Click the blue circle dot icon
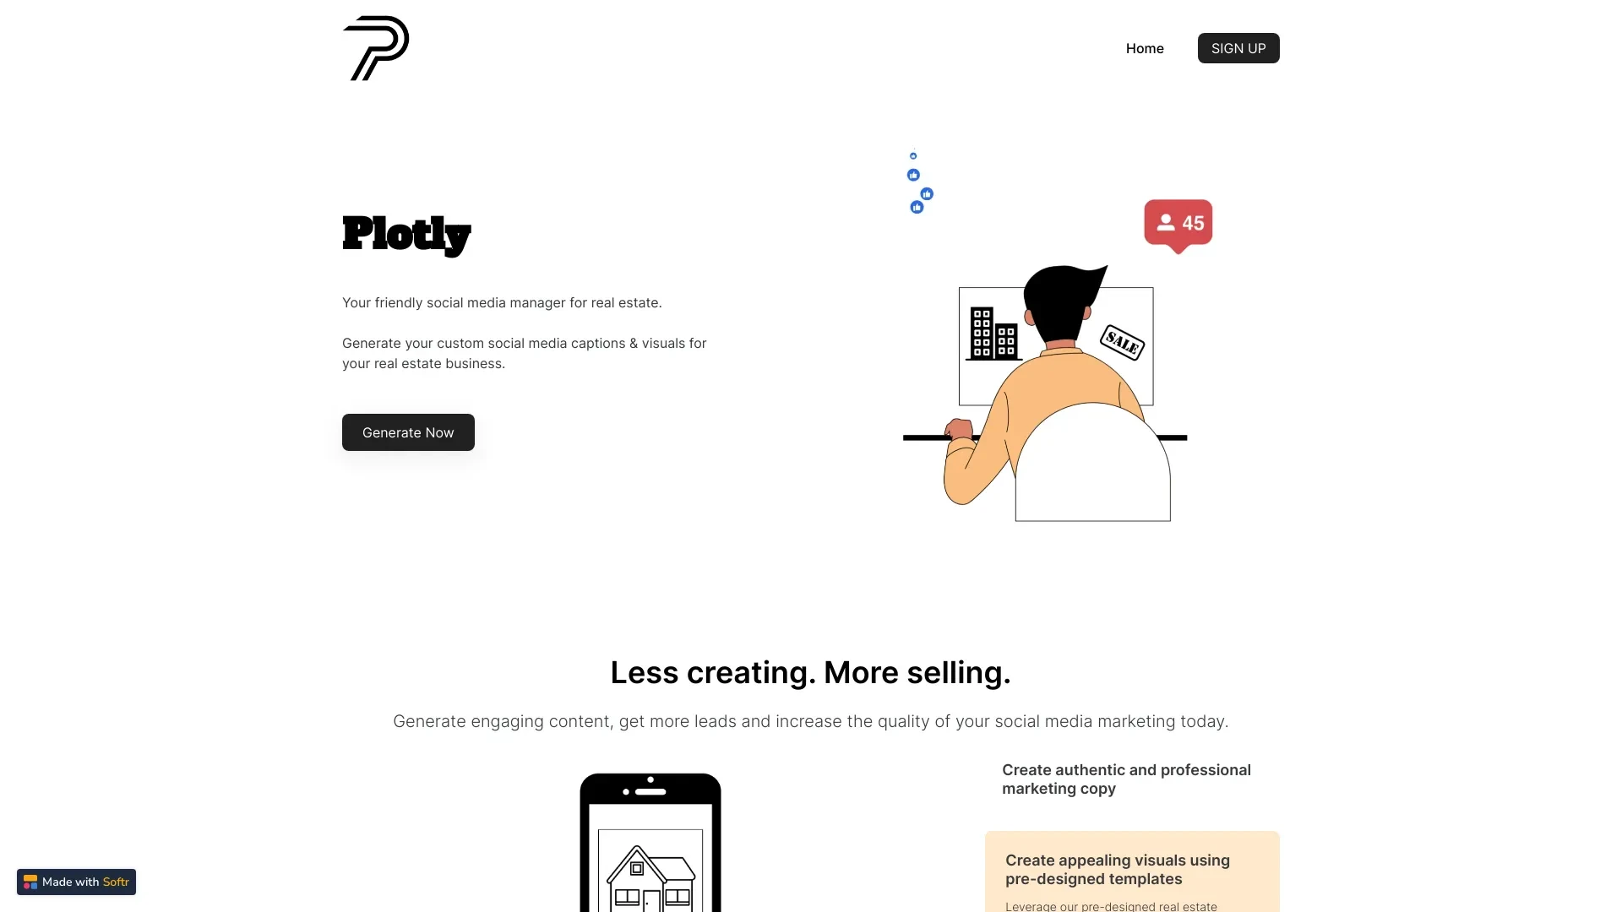 tap(912, 156)
